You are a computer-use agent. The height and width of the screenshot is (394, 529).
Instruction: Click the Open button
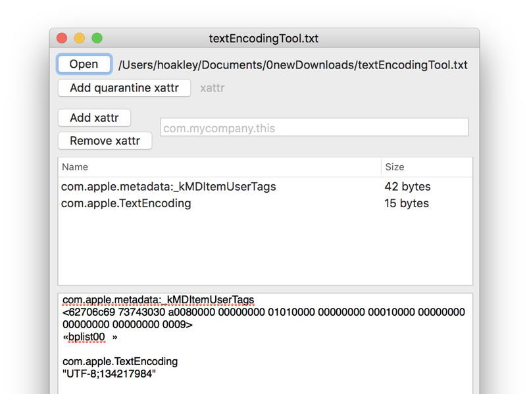point(84,64)
